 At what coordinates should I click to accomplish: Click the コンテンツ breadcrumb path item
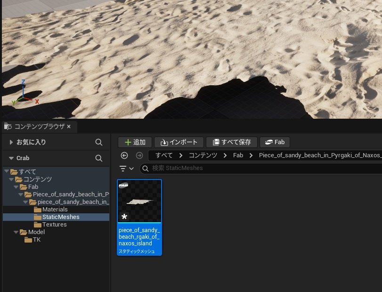[x=203, y=155]
